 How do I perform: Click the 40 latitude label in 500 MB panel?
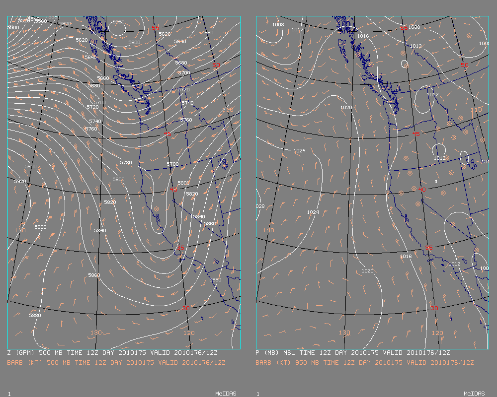click(x=173, y=189)
